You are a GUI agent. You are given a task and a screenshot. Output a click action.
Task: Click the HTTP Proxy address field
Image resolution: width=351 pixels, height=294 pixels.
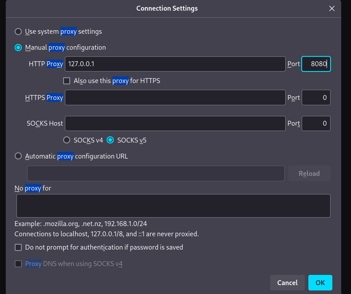pos(175,64)
